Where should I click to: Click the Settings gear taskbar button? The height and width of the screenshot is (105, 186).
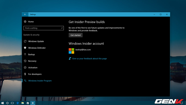[33, 103]
